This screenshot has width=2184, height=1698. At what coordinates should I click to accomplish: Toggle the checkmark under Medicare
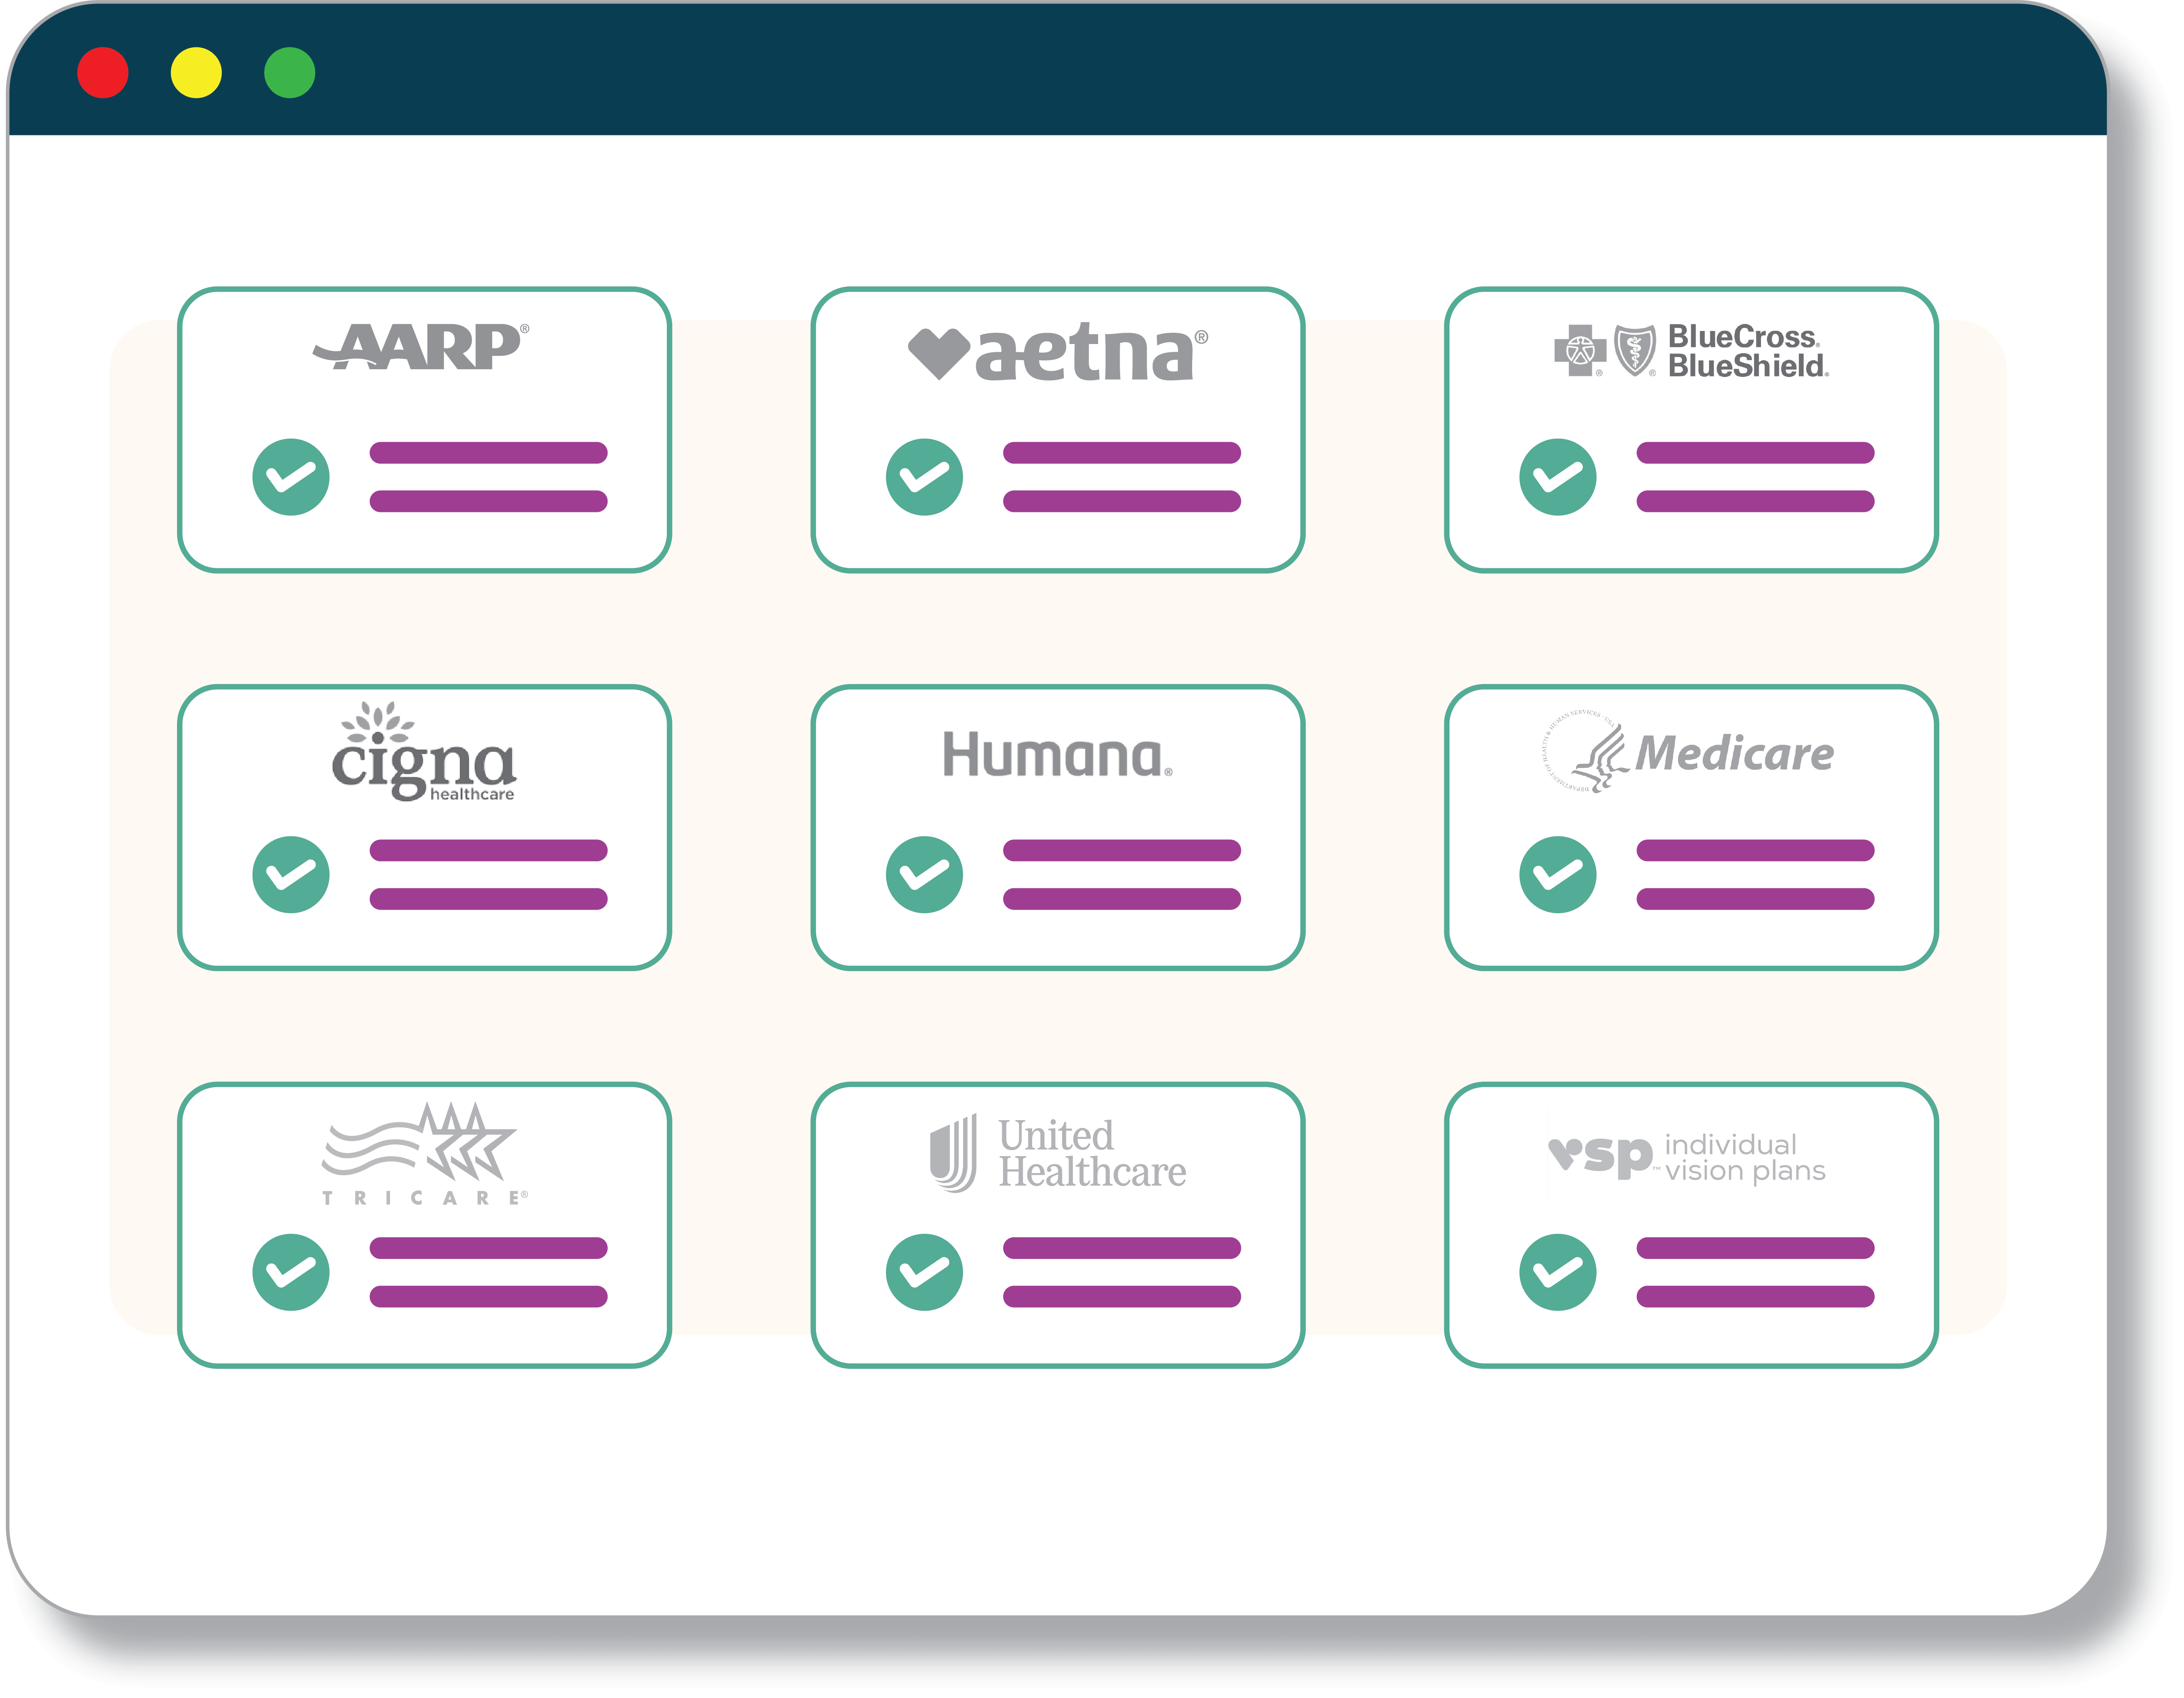(1557, 874)
